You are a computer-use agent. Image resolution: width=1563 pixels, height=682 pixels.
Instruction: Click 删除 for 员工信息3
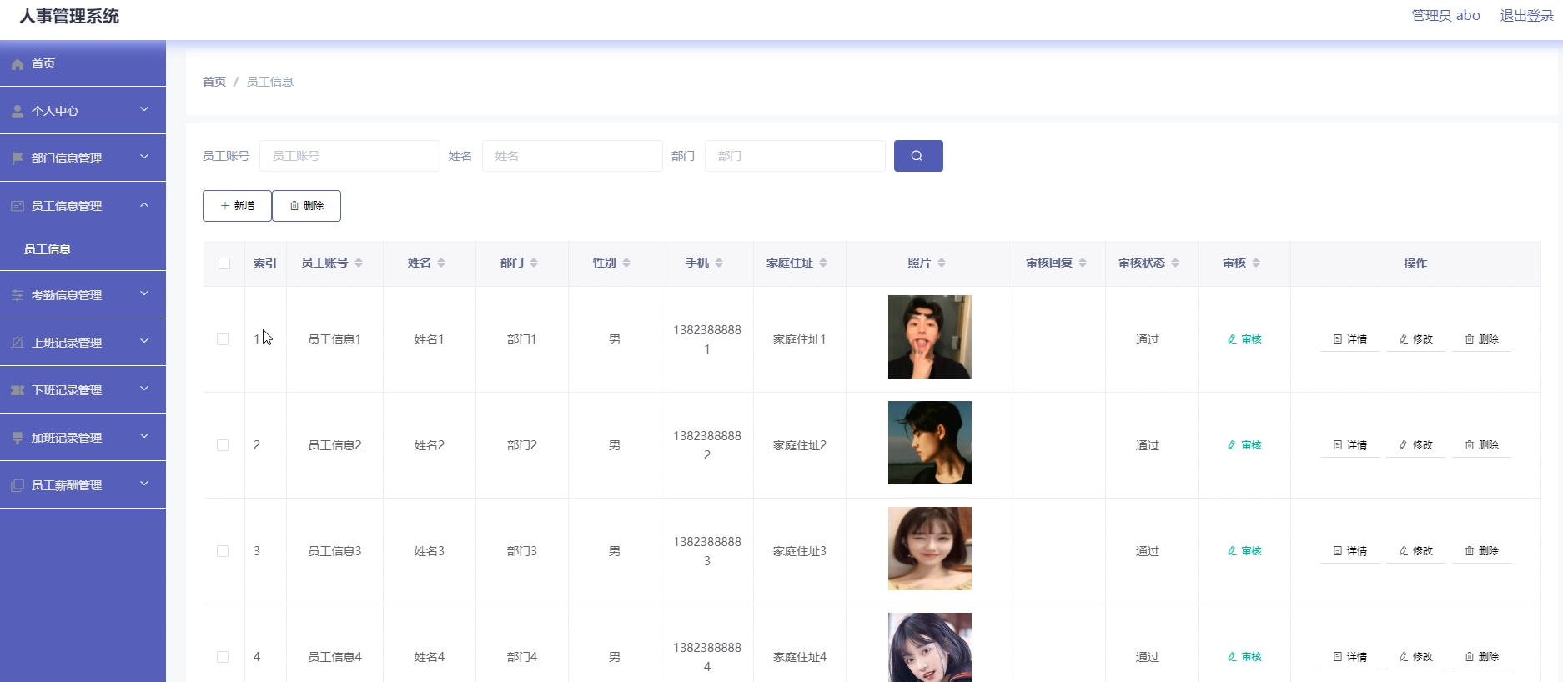click(1481, 551)
